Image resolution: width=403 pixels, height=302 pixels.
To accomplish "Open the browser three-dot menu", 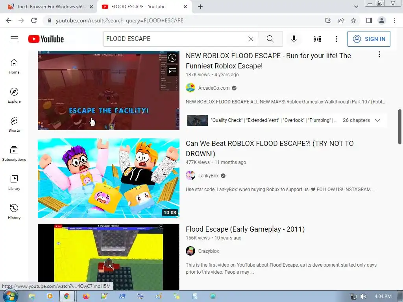I will 394,20.
